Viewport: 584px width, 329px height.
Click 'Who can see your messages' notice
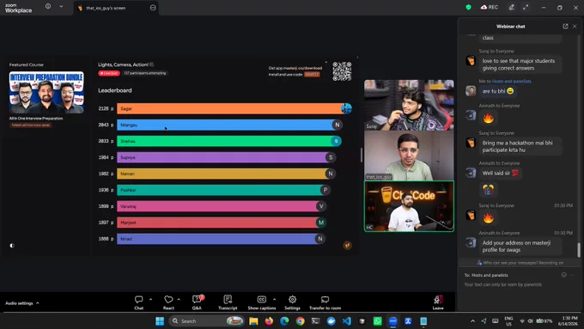pyautogui.click(x=520, y=263)
